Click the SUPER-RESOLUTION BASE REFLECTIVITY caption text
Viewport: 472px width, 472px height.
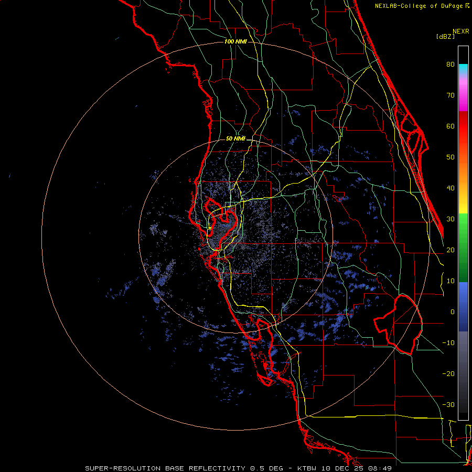click(x=165, y=468)
